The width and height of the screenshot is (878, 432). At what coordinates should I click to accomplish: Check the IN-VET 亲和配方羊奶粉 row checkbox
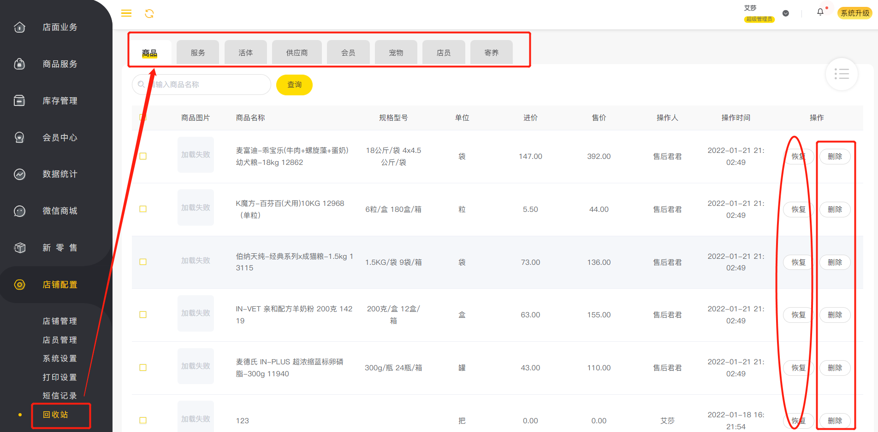pos(143,315)
